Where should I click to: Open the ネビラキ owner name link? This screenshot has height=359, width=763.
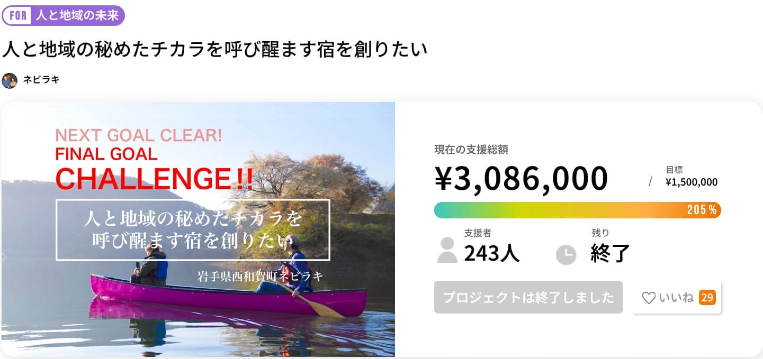41,80
